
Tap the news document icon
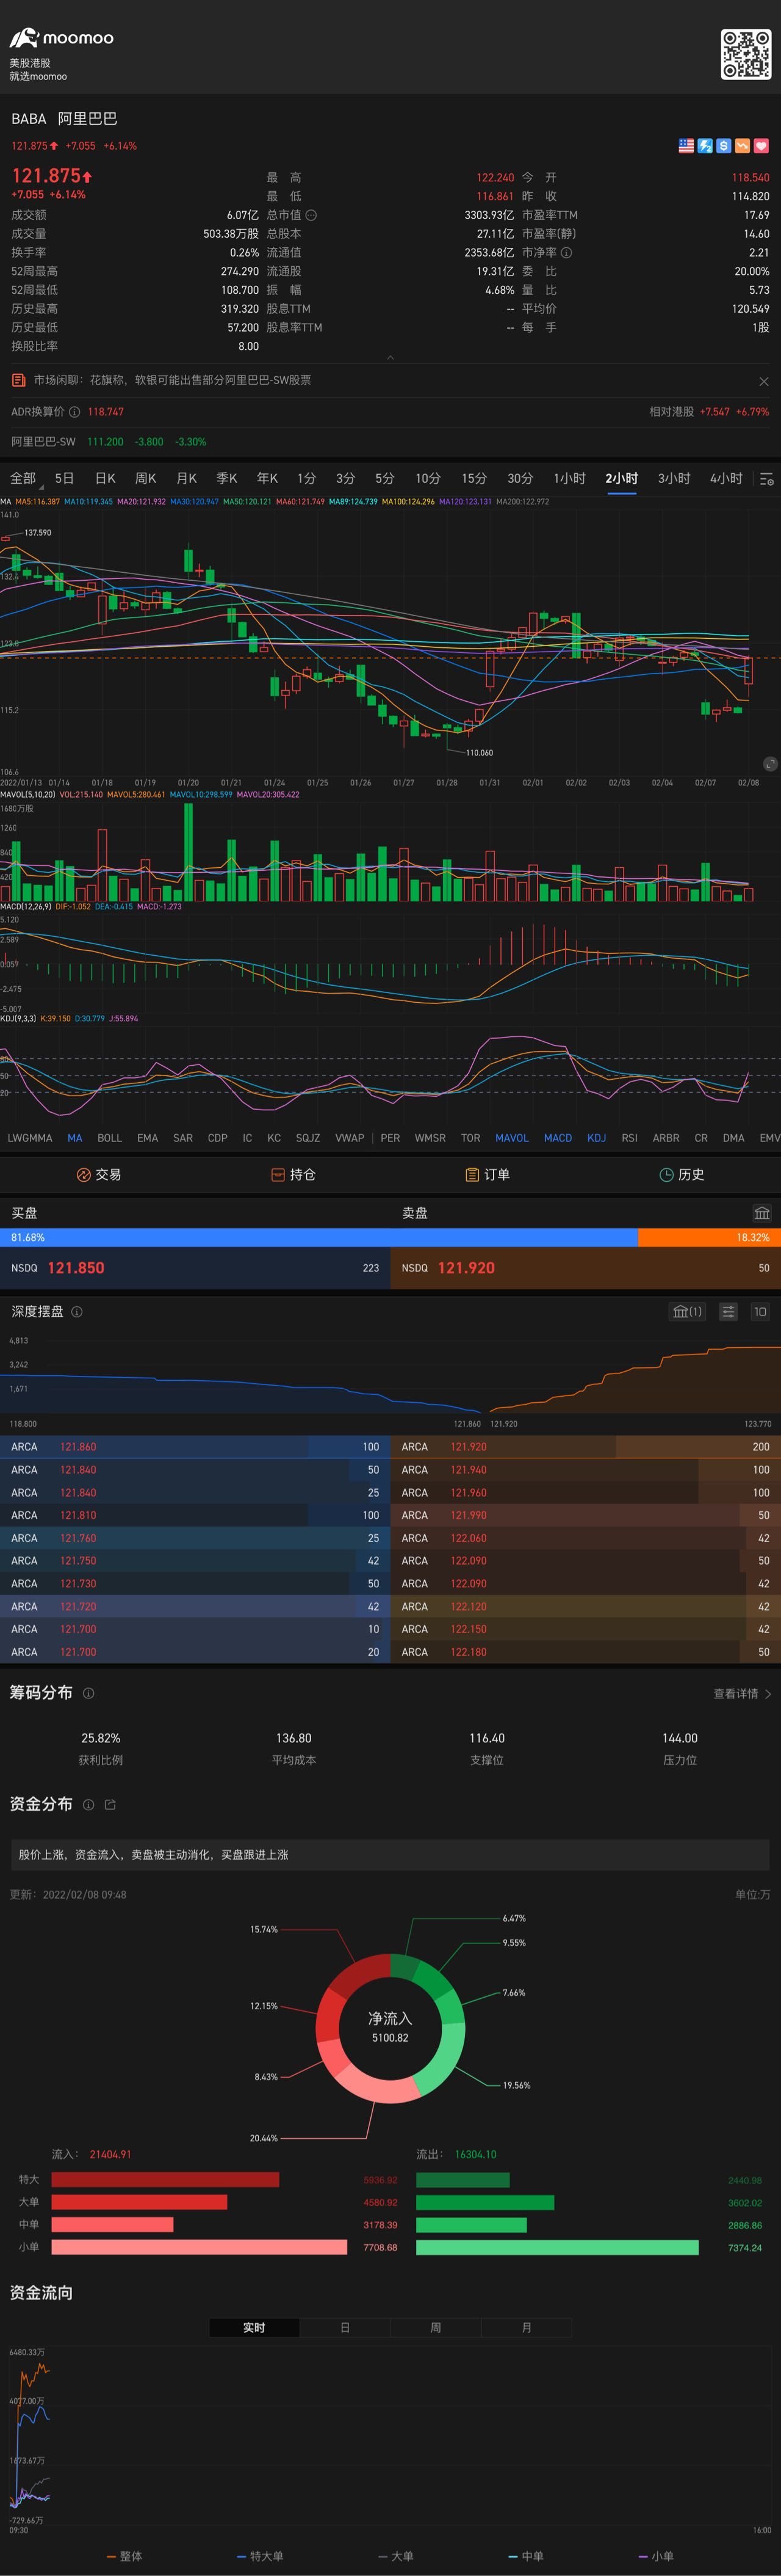[x=18, y=380]
